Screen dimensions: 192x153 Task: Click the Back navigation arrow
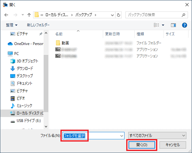pos(6,15)
